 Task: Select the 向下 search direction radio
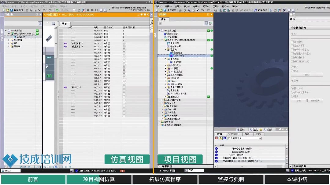(292, 66)
